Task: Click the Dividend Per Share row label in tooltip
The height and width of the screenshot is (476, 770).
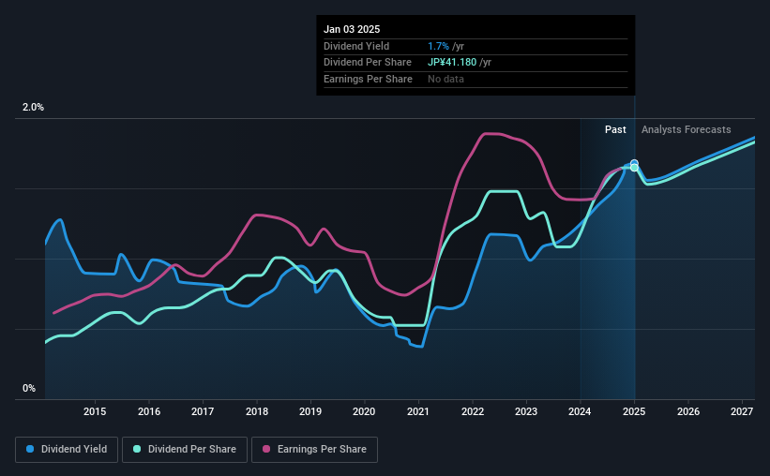Action: tap(368, 63)
